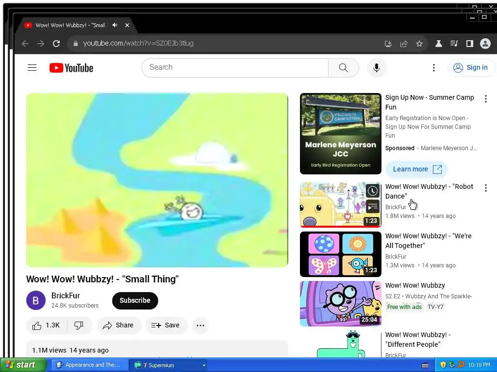The height and width of the screenshot is (372, 497).
Task: Click the site padlock icon in address bar
Action: [75, 44]
